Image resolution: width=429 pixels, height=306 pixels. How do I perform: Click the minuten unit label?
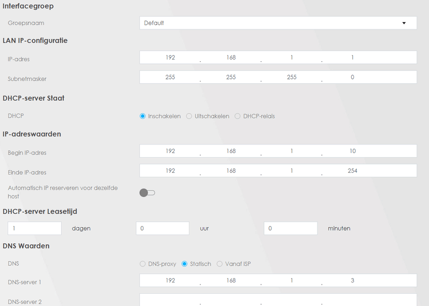(339, 229)
